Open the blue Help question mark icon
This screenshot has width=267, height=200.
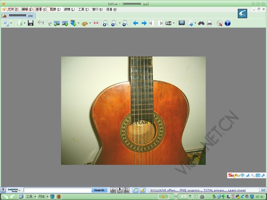tap(227, 23)
